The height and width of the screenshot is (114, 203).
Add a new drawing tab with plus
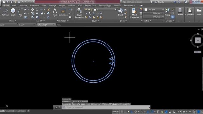(59, 25)
